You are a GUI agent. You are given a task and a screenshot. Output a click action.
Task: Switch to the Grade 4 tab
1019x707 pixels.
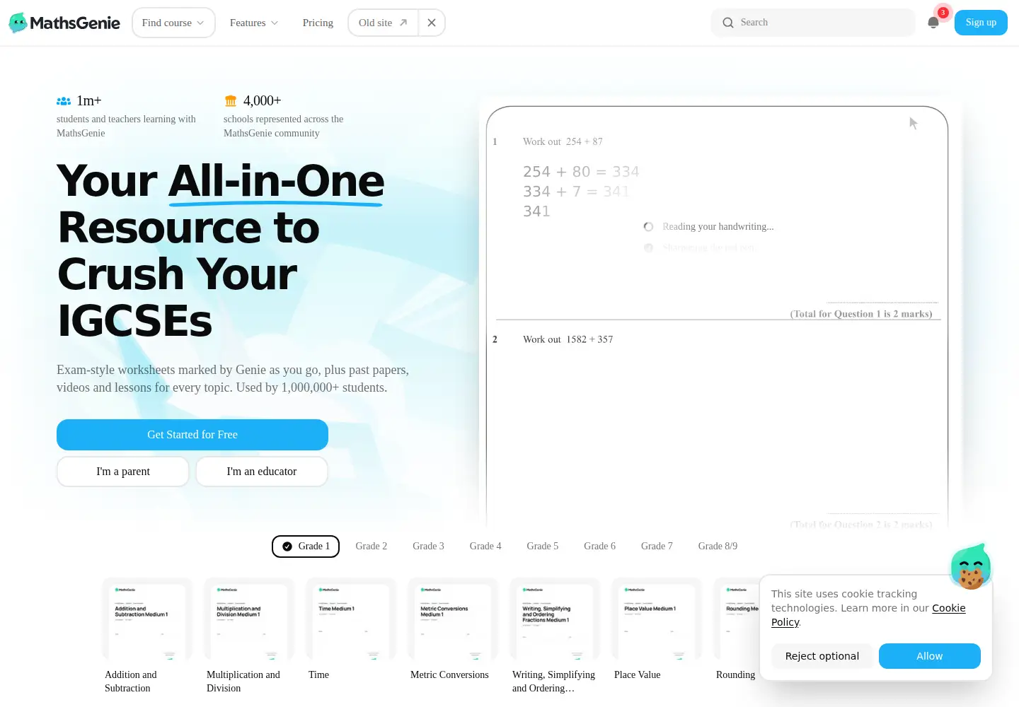[485, 547]
